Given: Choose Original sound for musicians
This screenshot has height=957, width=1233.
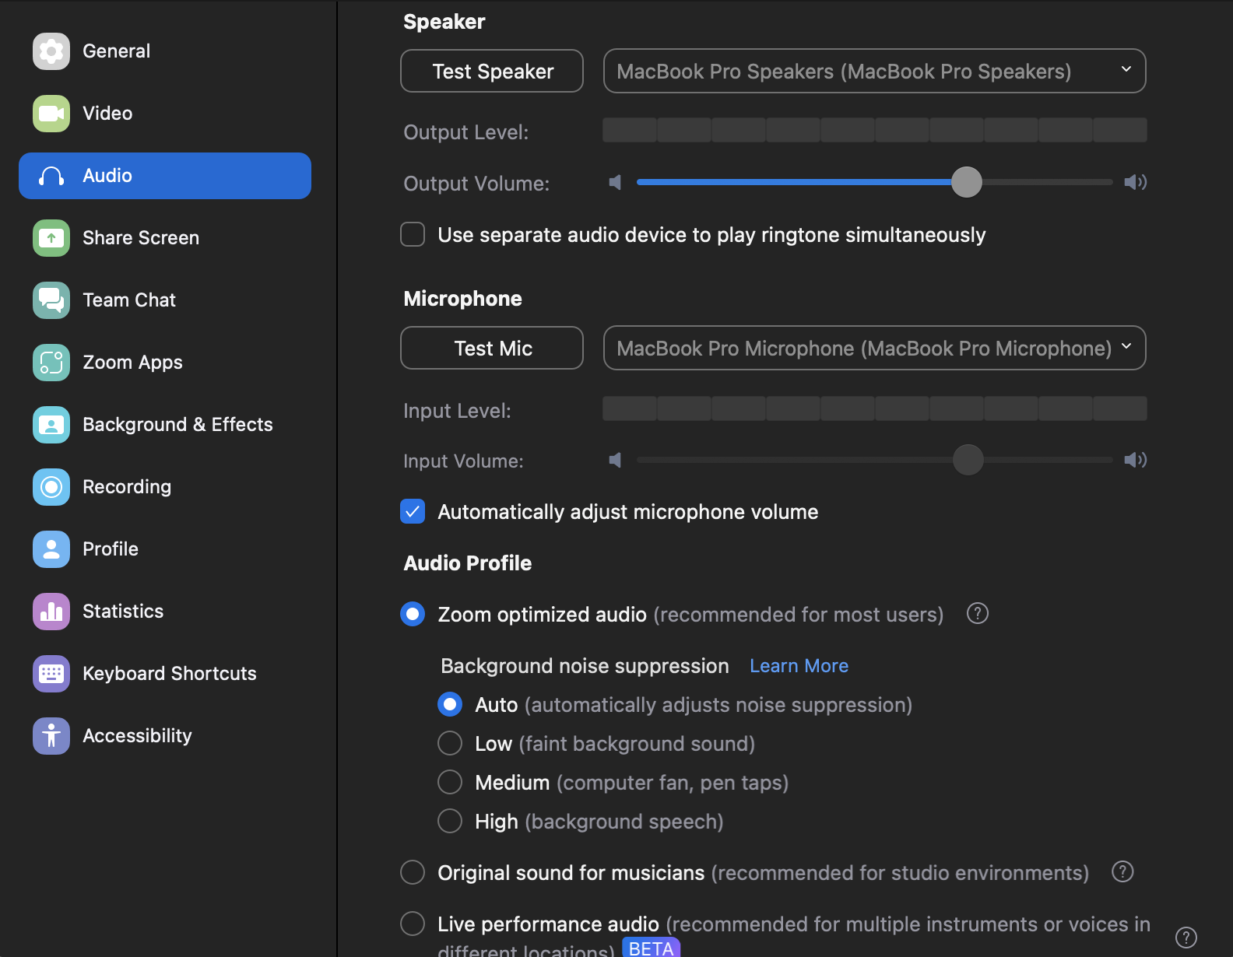Looking at the screenshot, I should (x=413, y=872).
